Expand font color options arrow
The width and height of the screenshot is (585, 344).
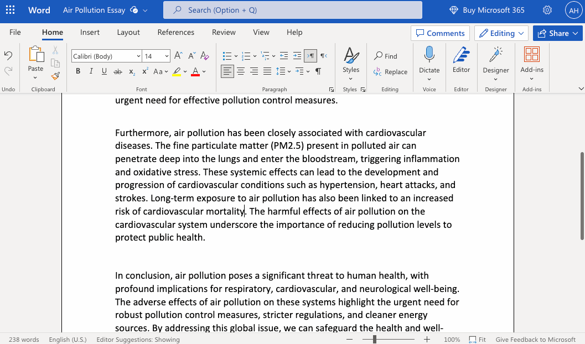click(204, 71)
